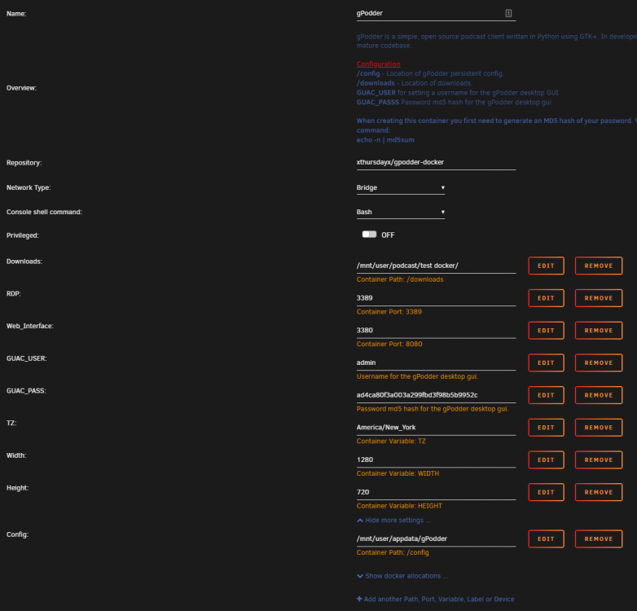Viewport: 637px width, 611px height.
Task: Click the up chevron beside Hide more settings
Action: [x=360, y=521]
